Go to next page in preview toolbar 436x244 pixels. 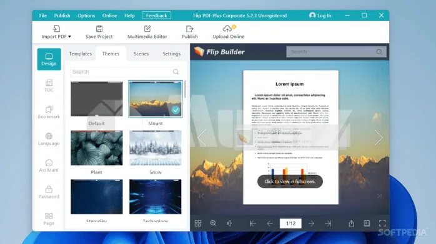click(312, 223)
